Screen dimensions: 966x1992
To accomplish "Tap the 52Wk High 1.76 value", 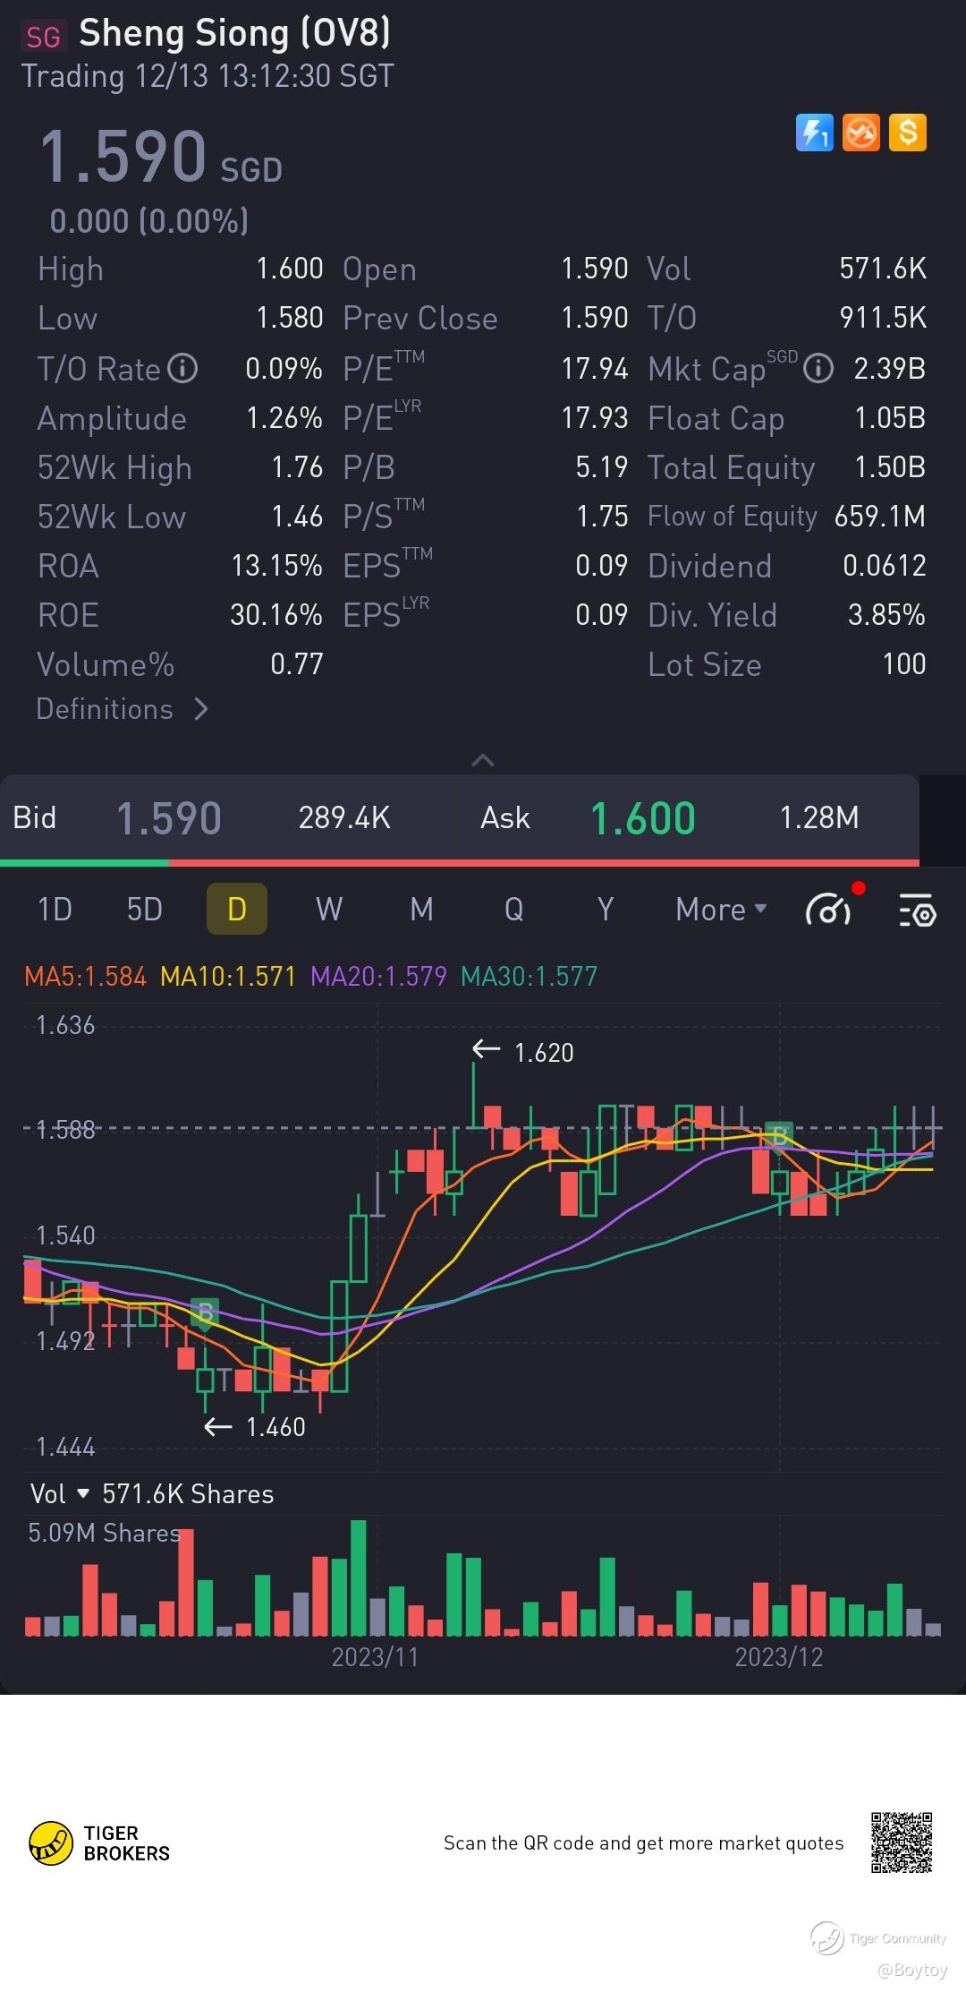I will point(297,467).
